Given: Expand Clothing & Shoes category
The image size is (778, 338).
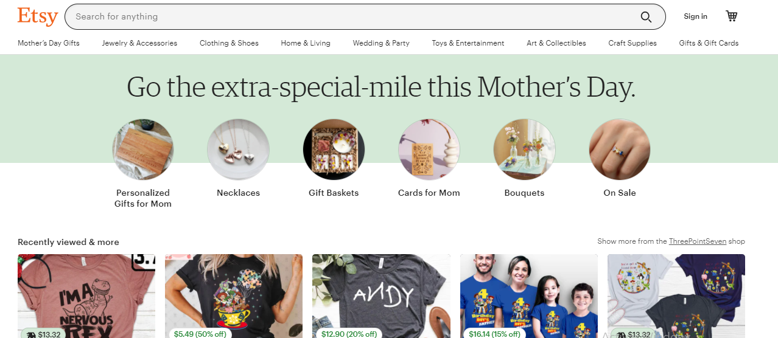Looking at the screenshot, I should 229,43.
